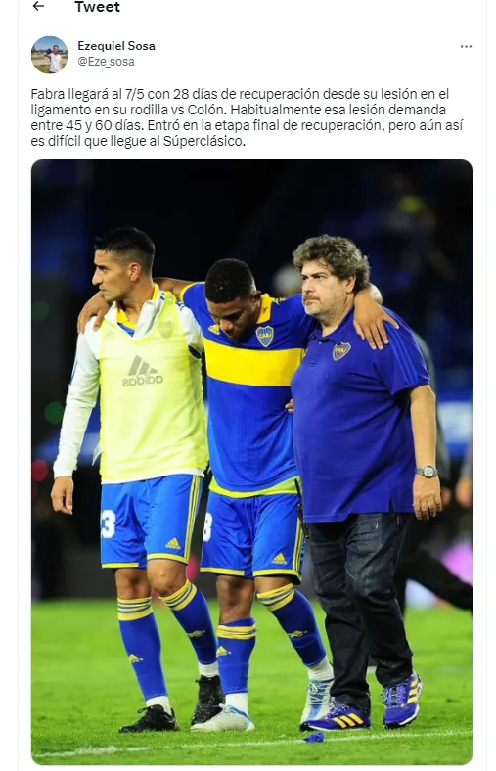Open the three-dot more options menu
The image size is (496, 771).
coord(466,46)
